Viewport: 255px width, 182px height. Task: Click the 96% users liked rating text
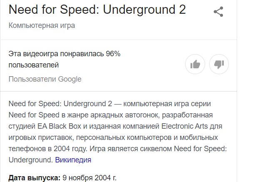coord(64,54)
